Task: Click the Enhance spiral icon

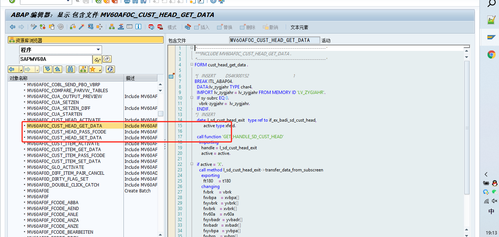Action: [60, 27]
